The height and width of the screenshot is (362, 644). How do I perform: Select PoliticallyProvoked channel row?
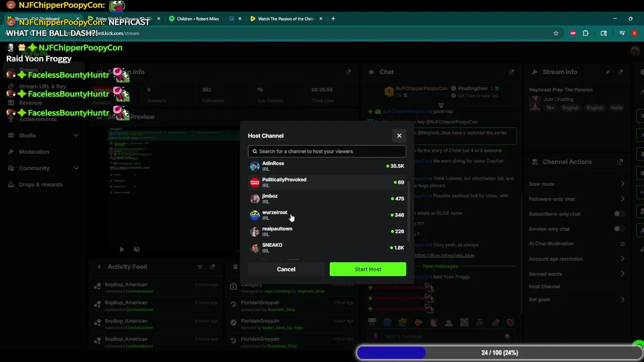coord(327,182)
